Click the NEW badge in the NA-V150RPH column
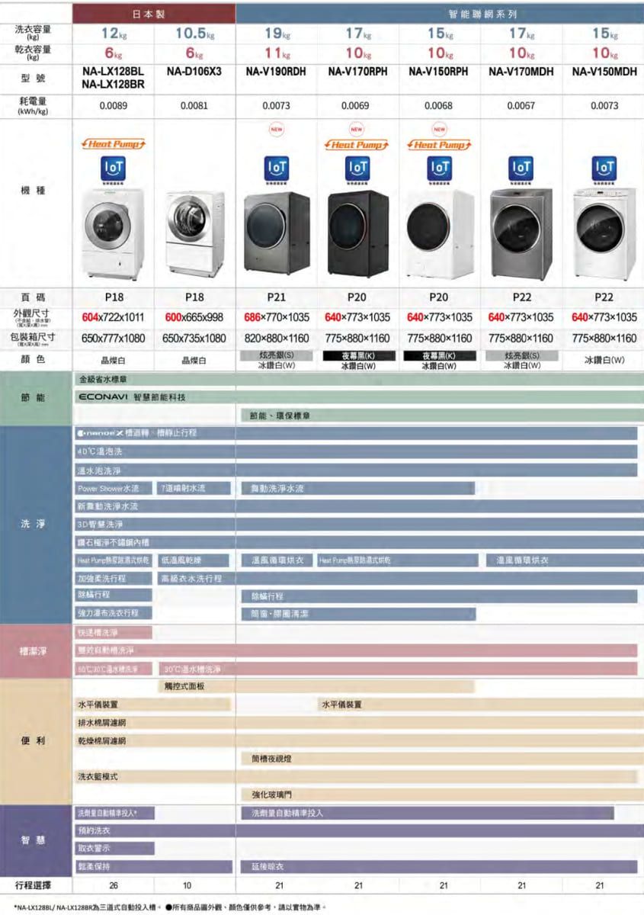This screenshot has height=915, width=644. [x=439, y=129]
